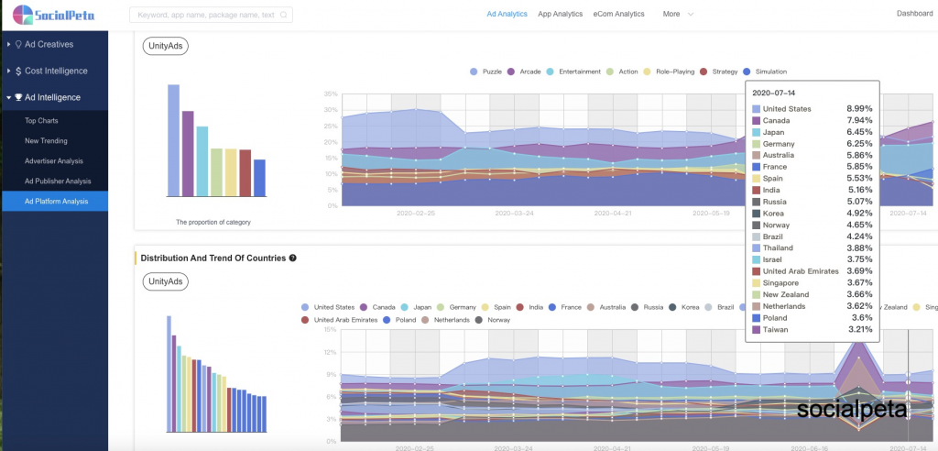Focus the keyword search field

coord(212,15)
